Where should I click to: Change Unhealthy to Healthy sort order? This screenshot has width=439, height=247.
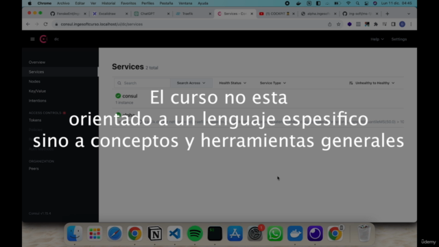372,83
